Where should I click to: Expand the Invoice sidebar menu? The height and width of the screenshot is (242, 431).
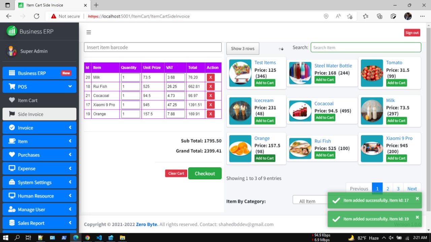click(x=39, y=127)
